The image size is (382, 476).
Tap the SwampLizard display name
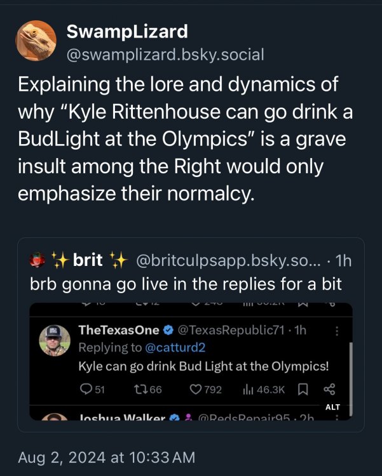(126, 30)
